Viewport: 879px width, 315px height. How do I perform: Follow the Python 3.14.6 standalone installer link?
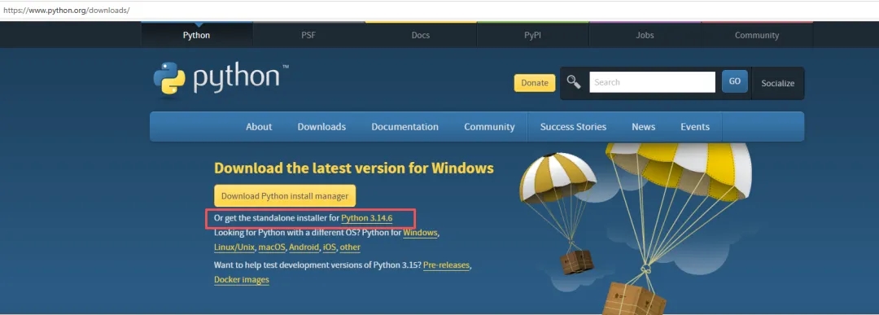click(366, 217)
